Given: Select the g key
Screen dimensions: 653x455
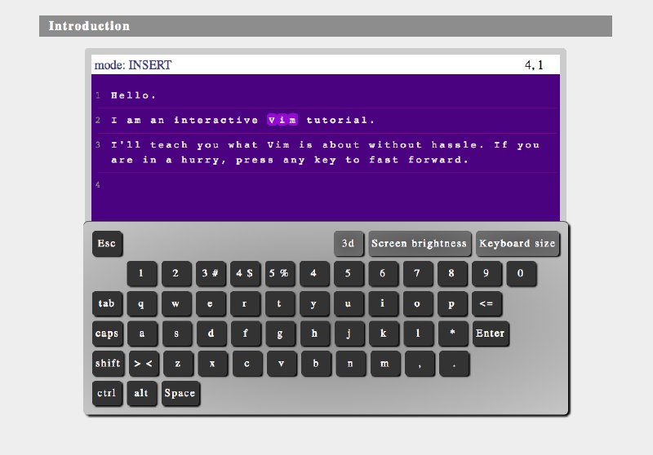Looking at the screenshot, I should (x=281, y=334).
